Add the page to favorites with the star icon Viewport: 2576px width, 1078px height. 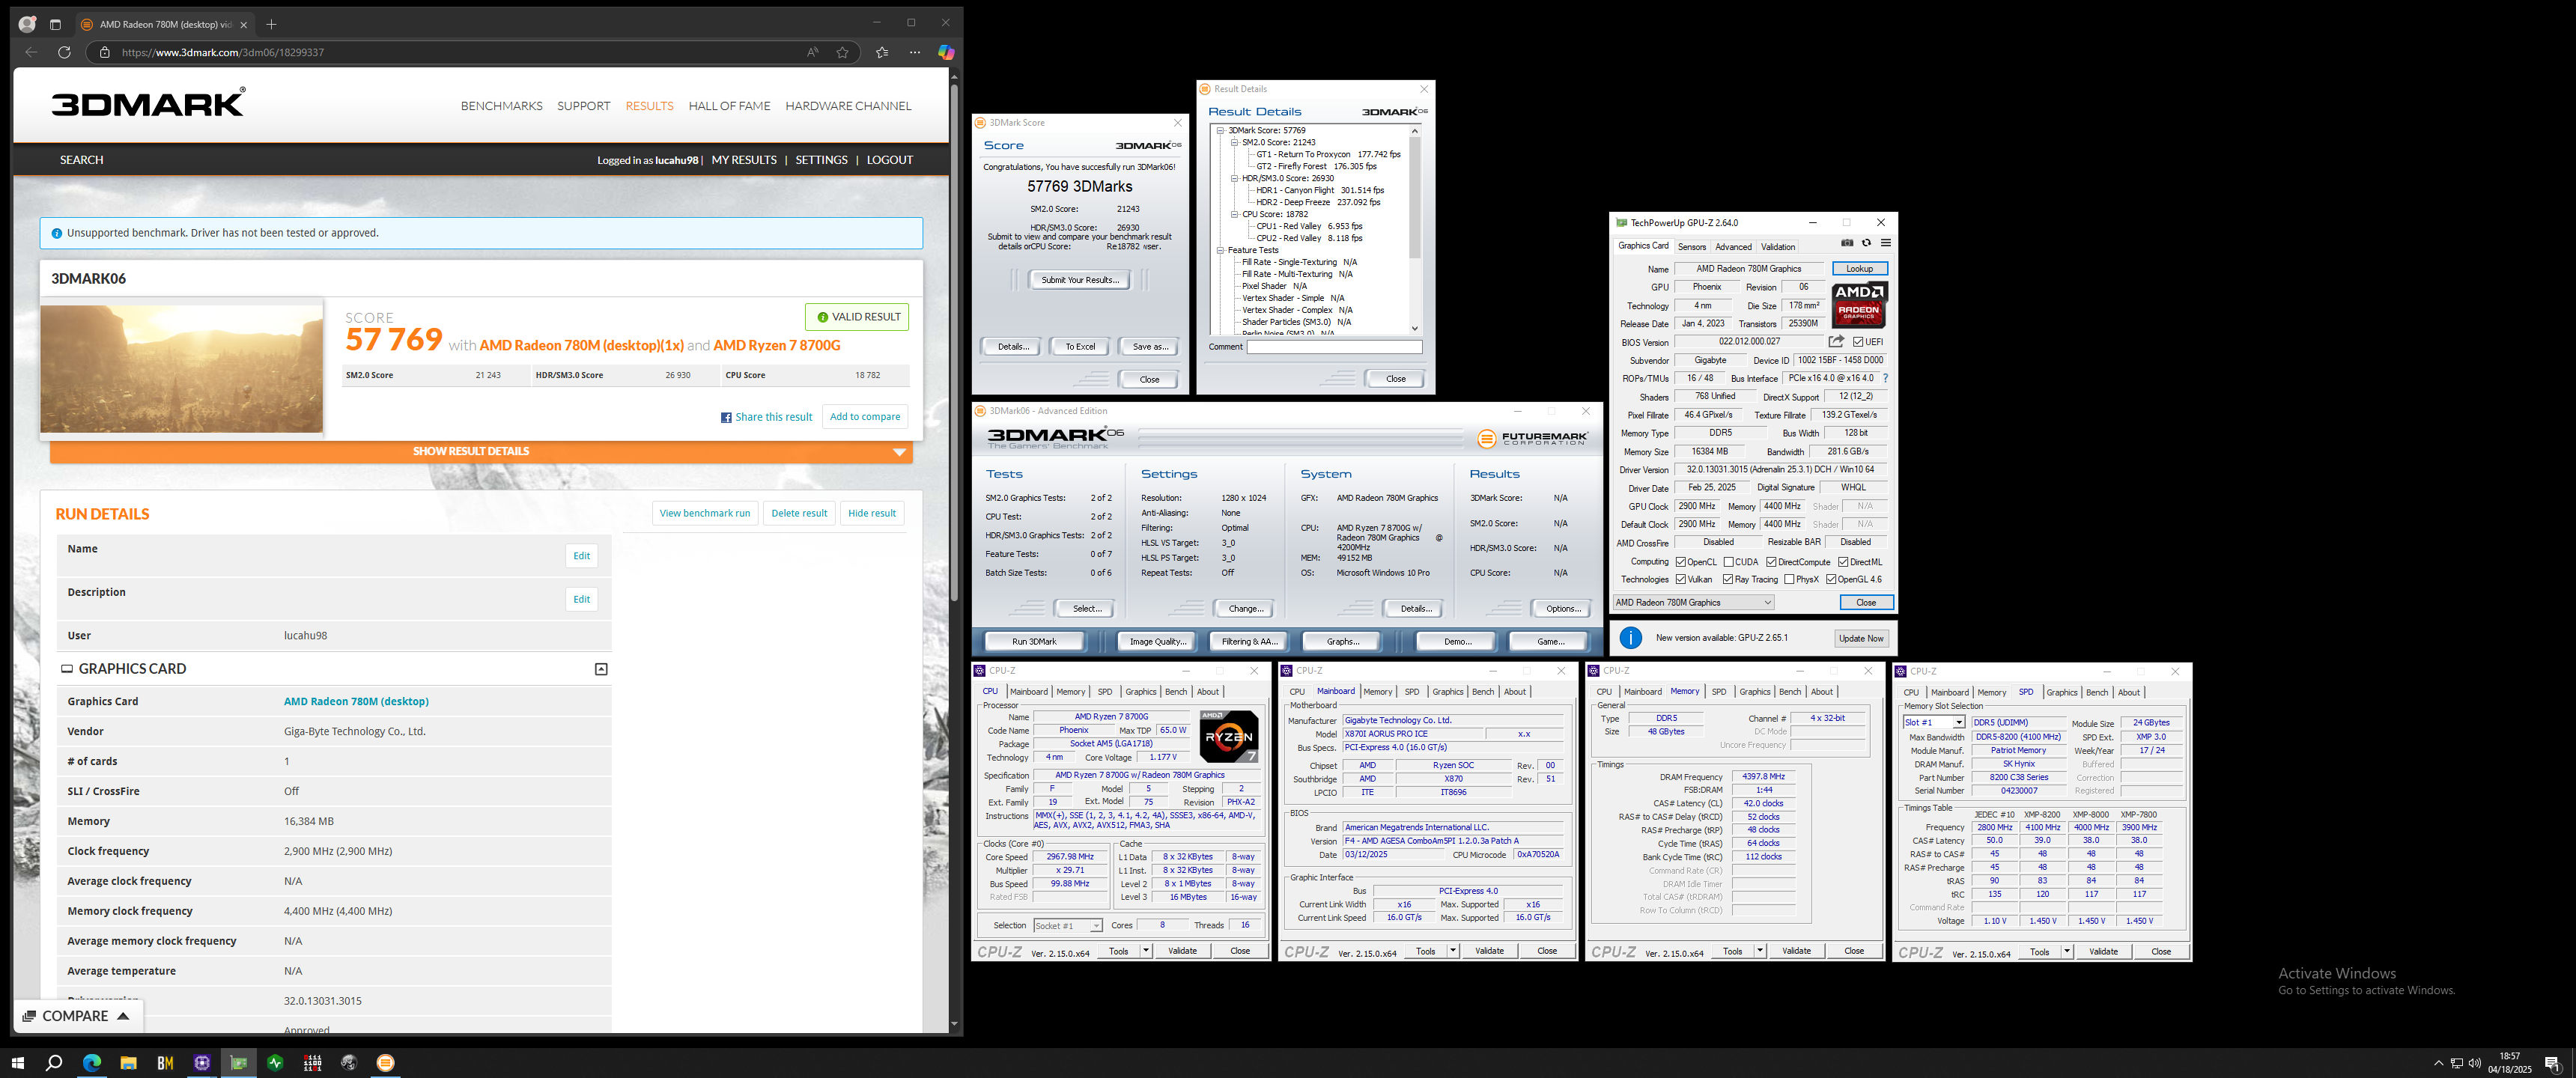[x=842, y=53]
